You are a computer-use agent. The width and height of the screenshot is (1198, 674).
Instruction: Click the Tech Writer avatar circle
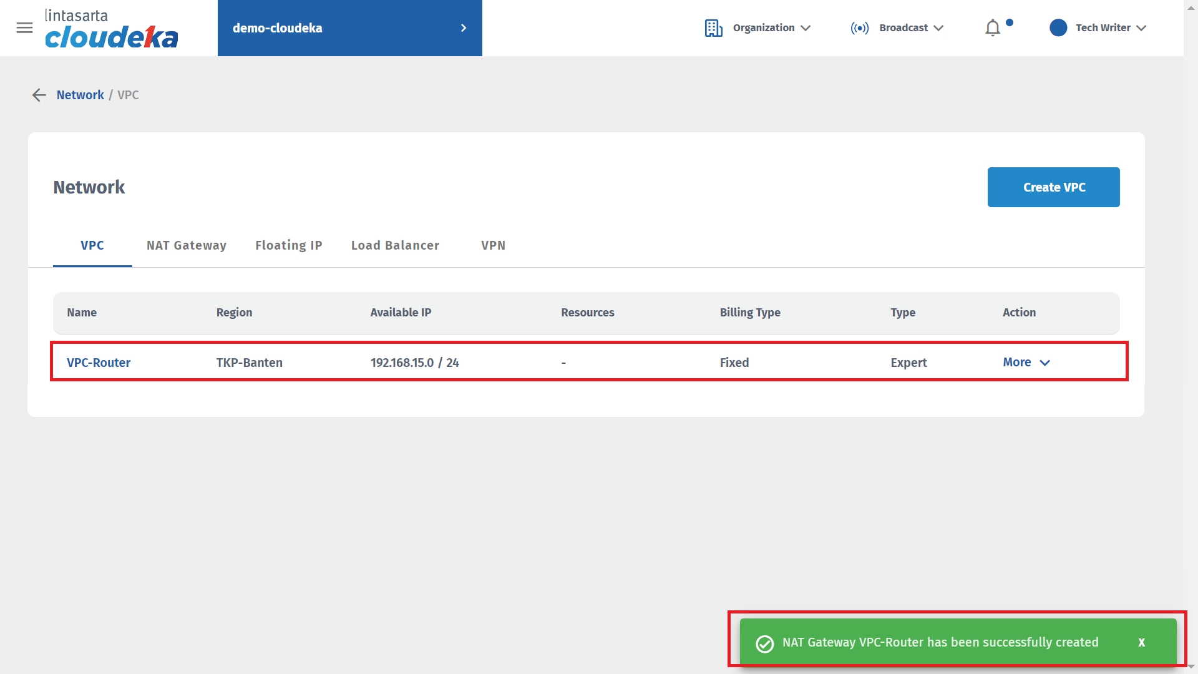(x=1058, y=28)
